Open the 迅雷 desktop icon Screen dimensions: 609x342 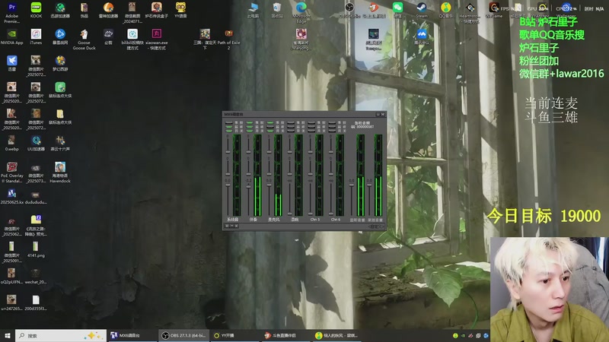11,63
